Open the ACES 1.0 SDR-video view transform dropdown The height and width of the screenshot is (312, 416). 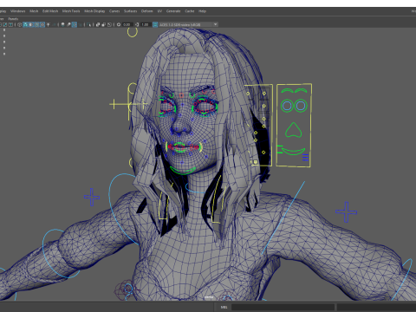pos(188,24)
